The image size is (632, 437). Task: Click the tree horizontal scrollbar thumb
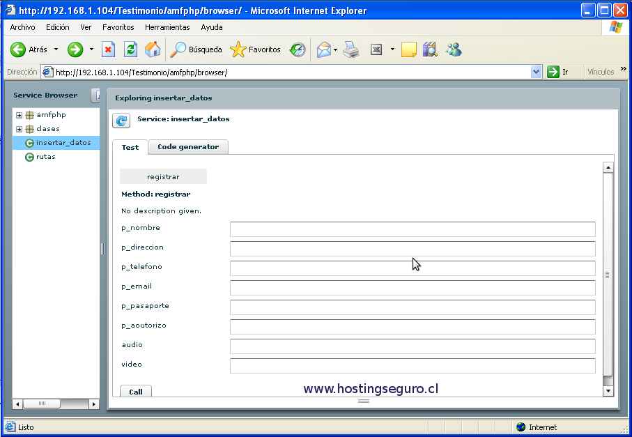click(x=42, y=404)
